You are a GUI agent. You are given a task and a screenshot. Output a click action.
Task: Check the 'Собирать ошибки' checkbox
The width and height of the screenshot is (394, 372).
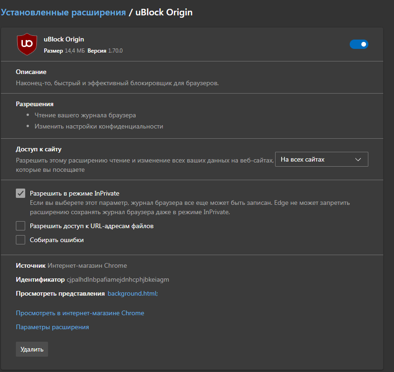(21, 240)
